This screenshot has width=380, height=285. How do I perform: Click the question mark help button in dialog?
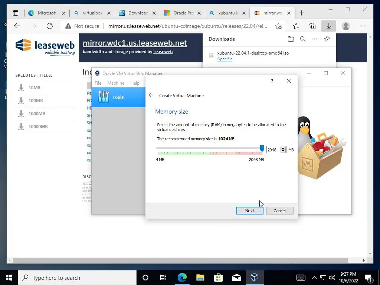coord(272,81)
